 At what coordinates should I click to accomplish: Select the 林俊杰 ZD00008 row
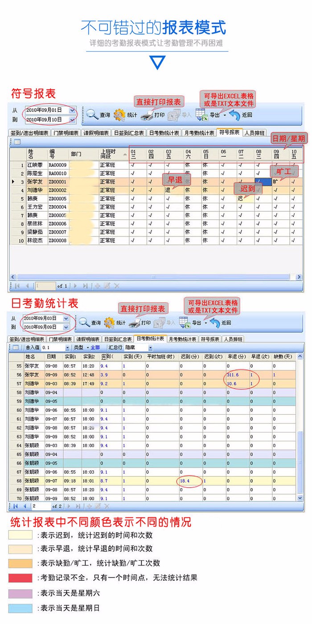point(156,241)
